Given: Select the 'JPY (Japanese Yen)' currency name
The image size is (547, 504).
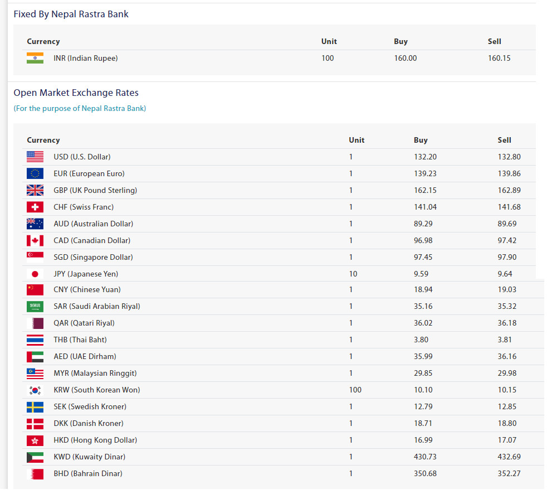Looking at the screenshot, I should (86, 274).
